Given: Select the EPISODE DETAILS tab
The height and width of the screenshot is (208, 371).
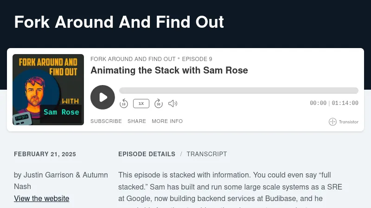Looking at the screenshot, I should [147, 154].
